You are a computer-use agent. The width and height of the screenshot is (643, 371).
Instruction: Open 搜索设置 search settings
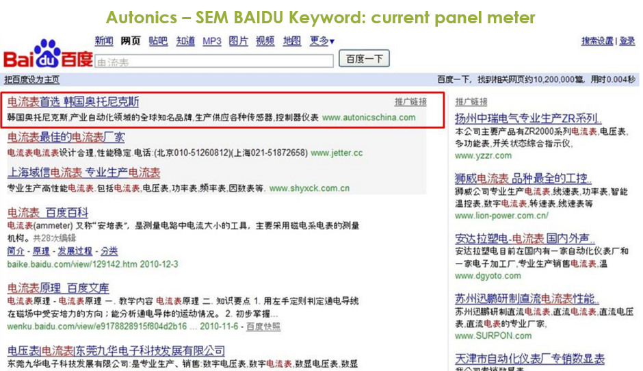(597, 41)
